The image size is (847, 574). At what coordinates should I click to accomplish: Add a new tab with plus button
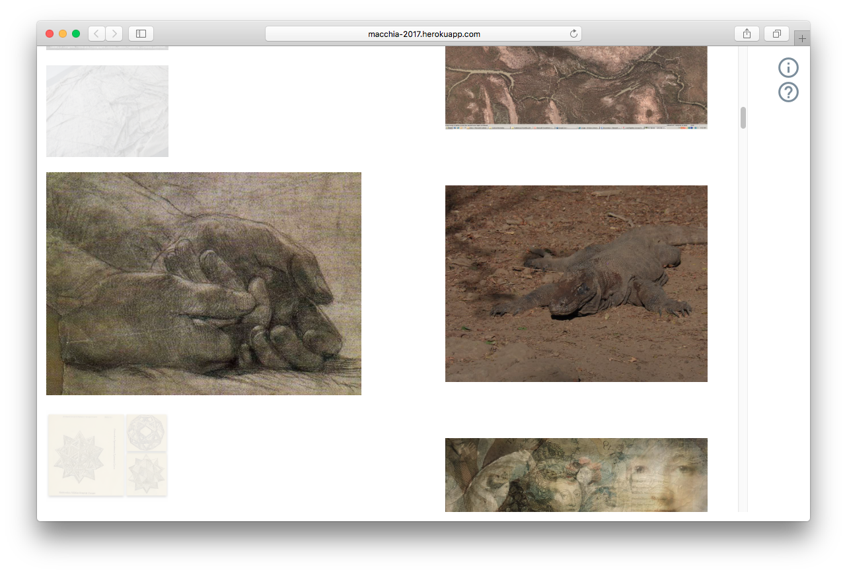click(802, 38)
